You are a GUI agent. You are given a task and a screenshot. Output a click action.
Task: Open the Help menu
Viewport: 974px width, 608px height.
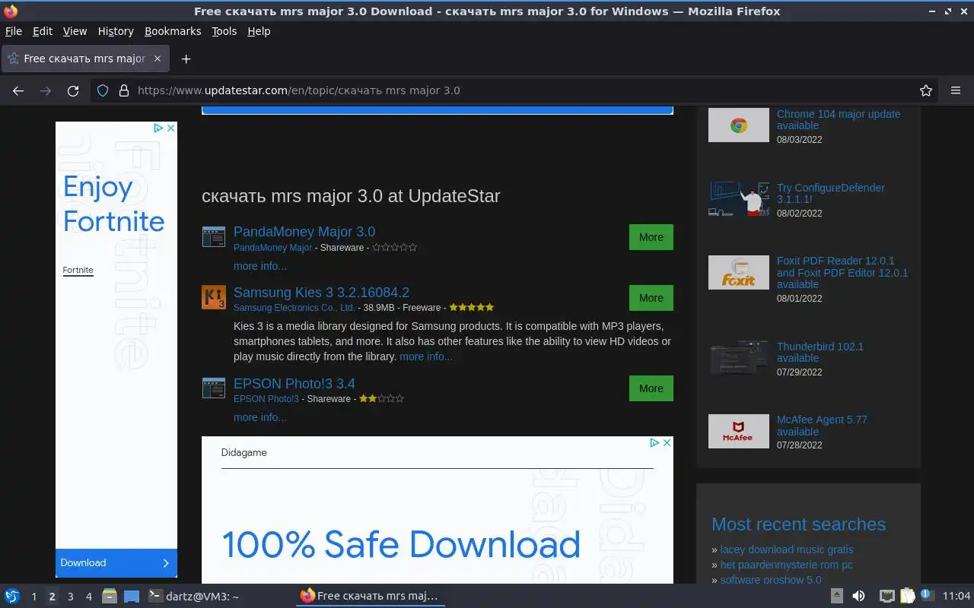(x=259, y=31)
